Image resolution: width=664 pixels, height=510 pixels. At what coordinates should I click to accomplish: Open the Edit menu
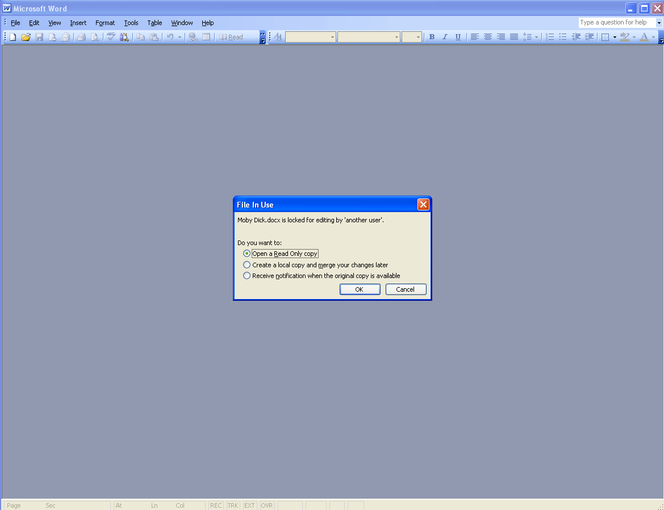[x=34, y=23]
